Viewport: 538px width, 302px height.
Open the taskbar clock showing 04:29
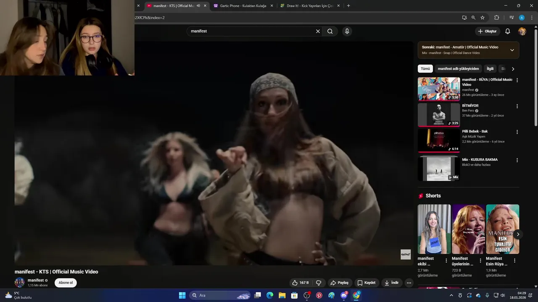tap(518, 295)
